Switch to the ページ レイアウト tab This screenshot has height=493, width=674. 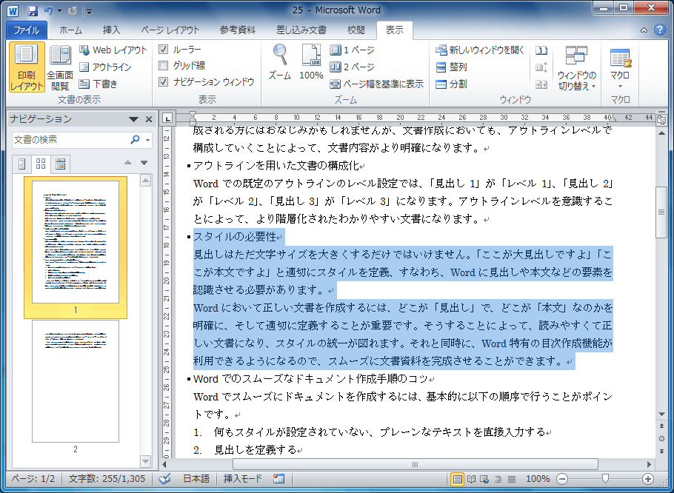(170, 30)
